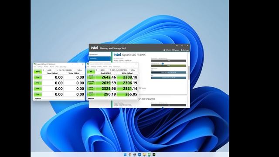Click the P5800x label field in the left window
The height and width of the screenshot is (157, 279).
[59, 99]
